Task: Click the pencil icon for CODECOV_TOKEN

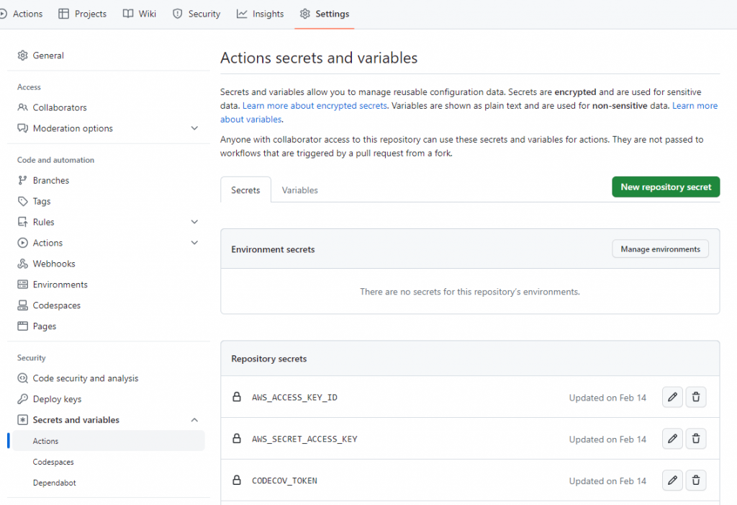Action: [672, 481]
